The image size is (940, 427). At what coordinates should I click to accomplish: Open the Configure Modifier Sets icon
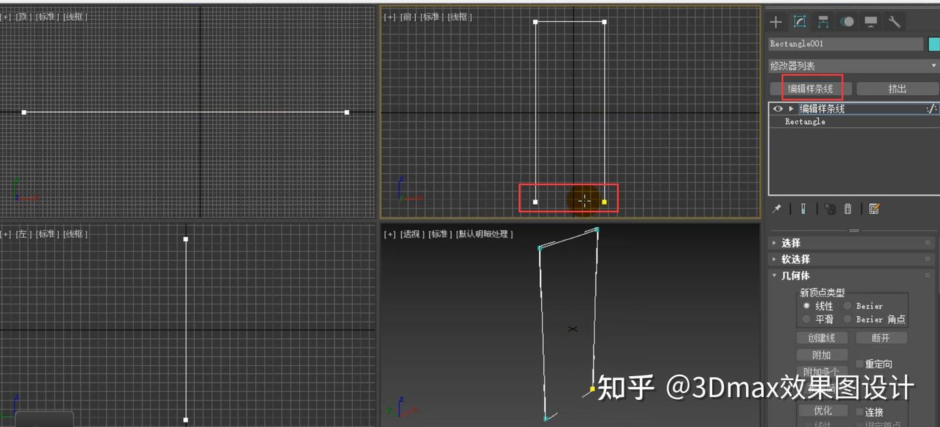874,209
